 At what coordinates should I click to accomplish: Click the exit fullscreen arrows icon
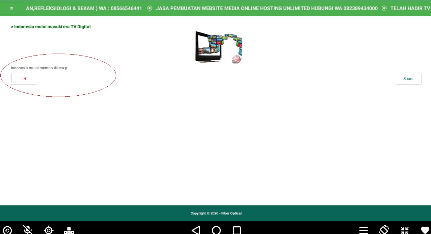click(x=405, y=230)
